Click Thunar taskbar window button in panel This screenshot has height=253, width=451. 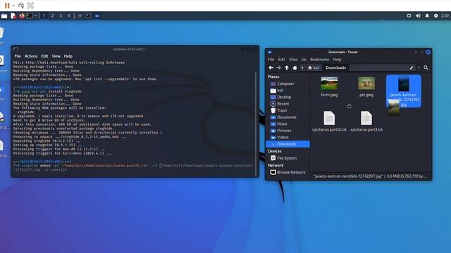[x=97, y=15]
